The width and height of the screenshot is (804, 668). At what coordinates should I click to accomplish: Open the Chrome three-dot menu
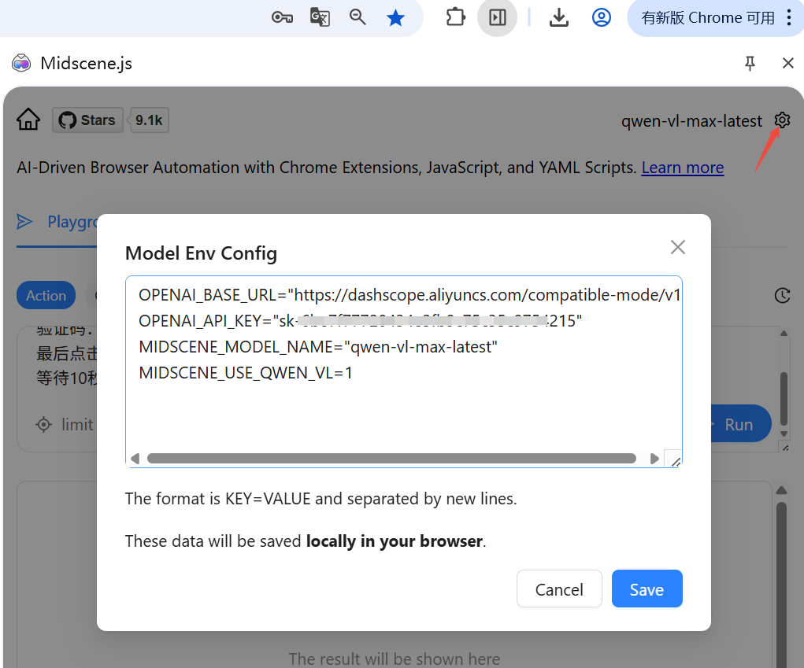(x=789, y=17)
